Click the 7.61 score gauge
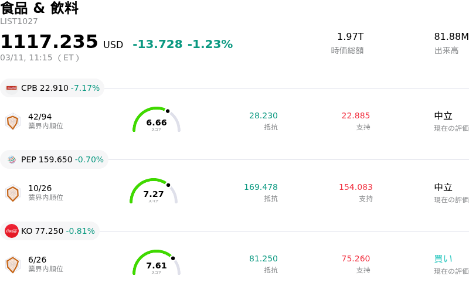Image resolution: width=469 pixels, height=286 pixels. click(x=157, y=263)
